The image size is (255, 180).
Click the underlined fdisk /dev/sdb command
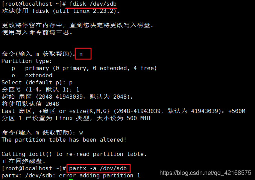93,4
